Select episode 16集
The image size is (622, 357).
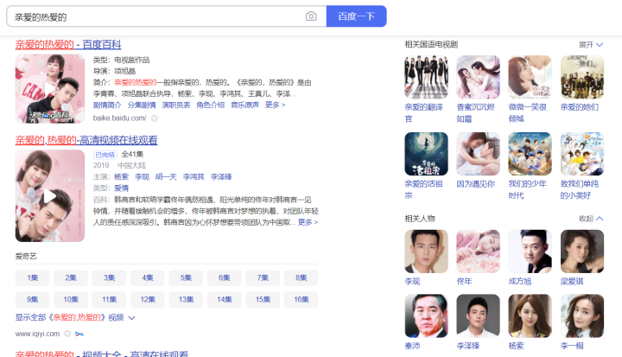point(301,299)
